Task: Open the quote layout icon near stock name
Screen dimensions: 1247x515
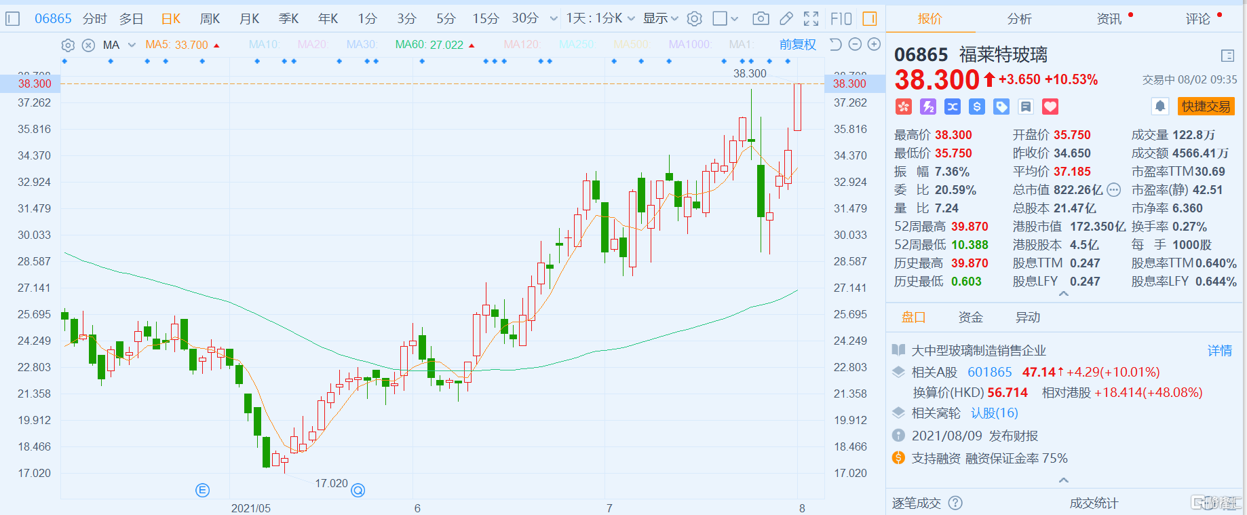Action: [x=1227, y=56]
